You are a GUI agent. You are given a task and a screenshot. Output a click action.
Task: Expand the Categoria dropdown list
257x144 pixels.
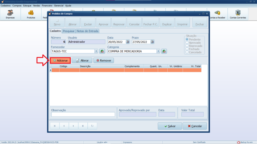click(158, 51)
